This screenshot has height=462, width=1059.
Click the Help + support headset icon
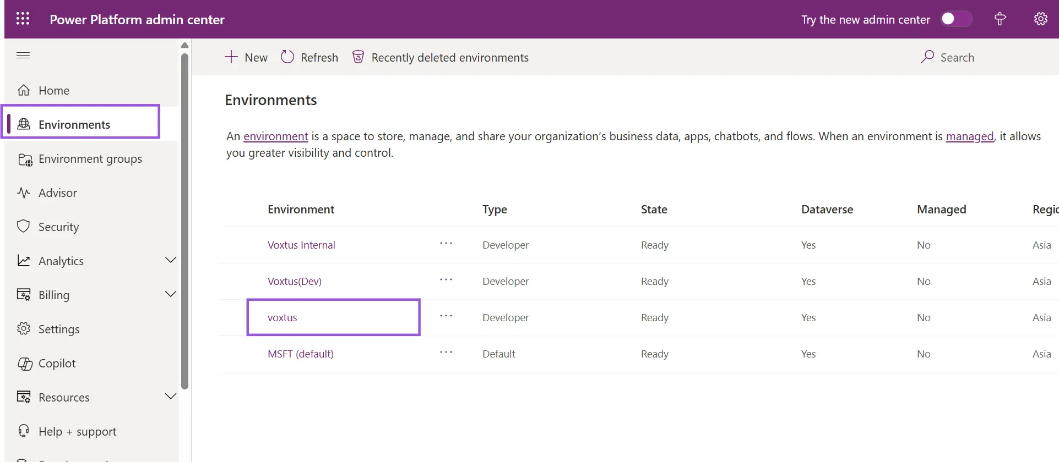click(x=24, y=431)
